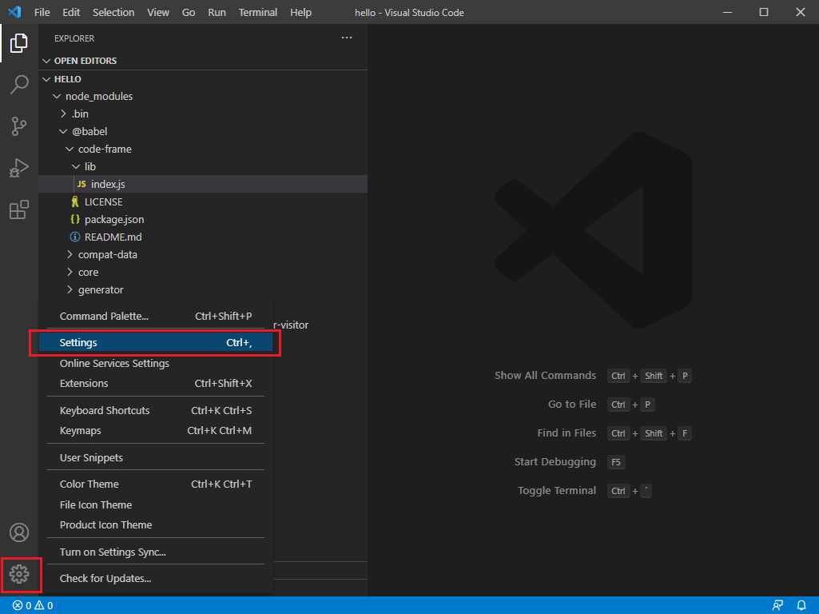Open the Source Control icon
819x614 pixels.
click(19, 126)
